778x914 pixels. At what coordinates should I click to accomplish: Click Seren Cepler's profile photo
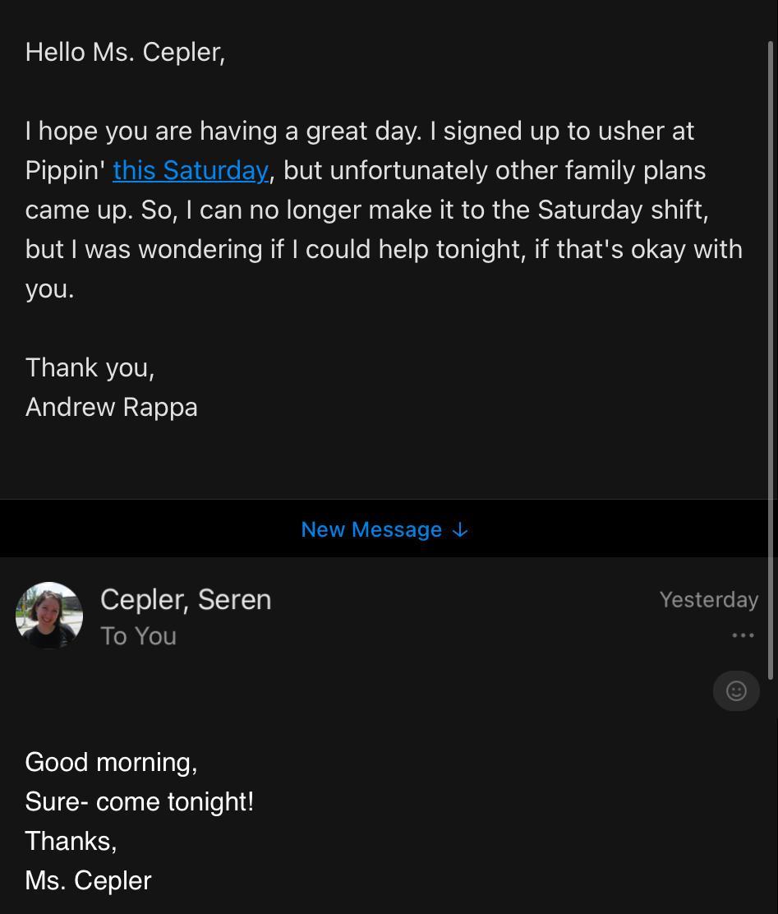click(49, 615)
